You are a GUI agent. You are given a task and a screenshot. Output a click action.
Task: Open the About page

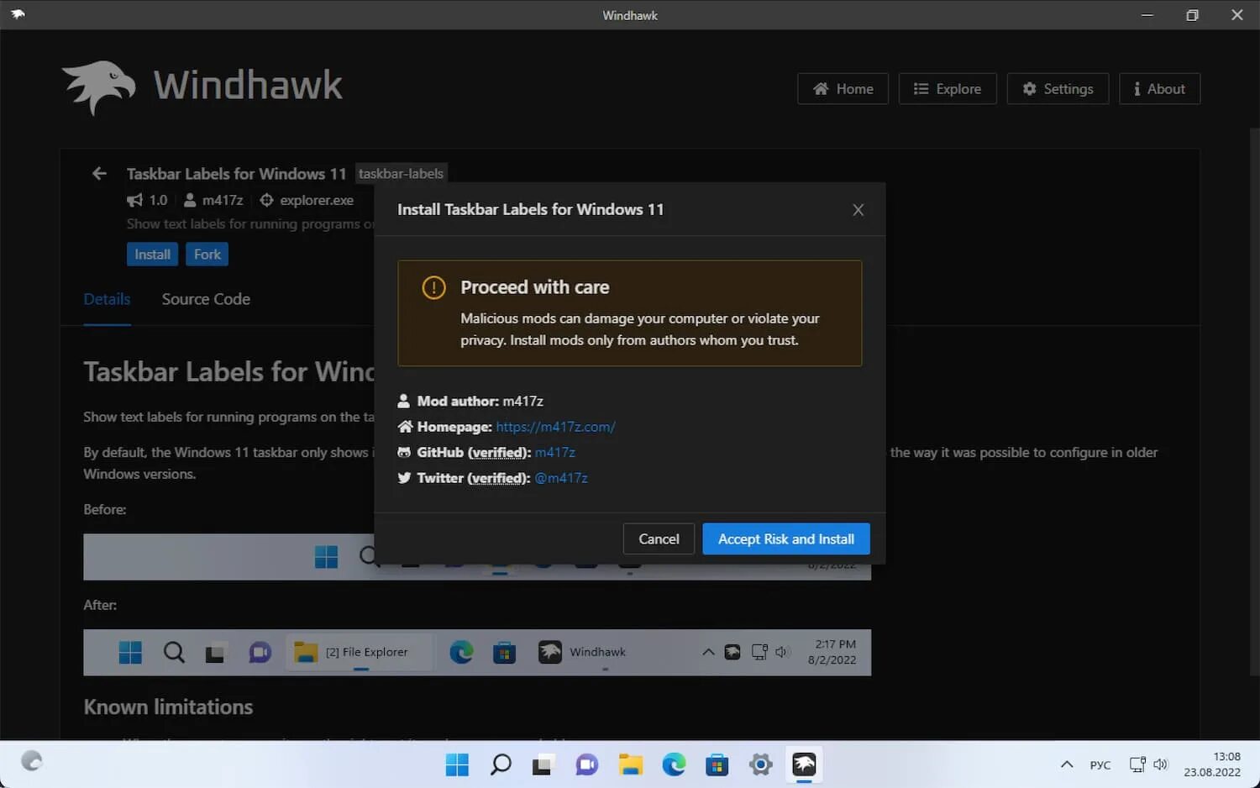[1159, 88]
